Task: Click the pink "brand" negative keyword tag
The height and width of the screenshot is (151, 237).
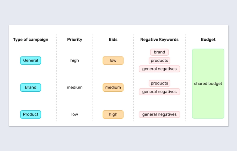Action: (159, 52)
